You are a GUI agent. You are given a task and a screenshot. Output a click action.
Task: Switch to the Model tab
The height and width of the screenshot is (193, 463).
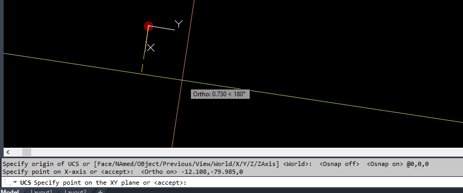click(10, 191)
